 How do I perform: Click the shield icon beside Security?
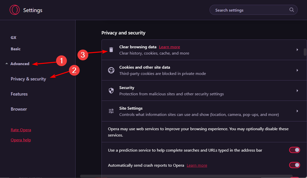point(111,91)
